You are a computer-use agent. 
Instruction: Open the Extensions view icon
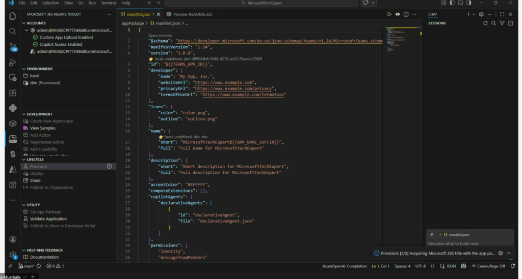[x=13, y=92]
